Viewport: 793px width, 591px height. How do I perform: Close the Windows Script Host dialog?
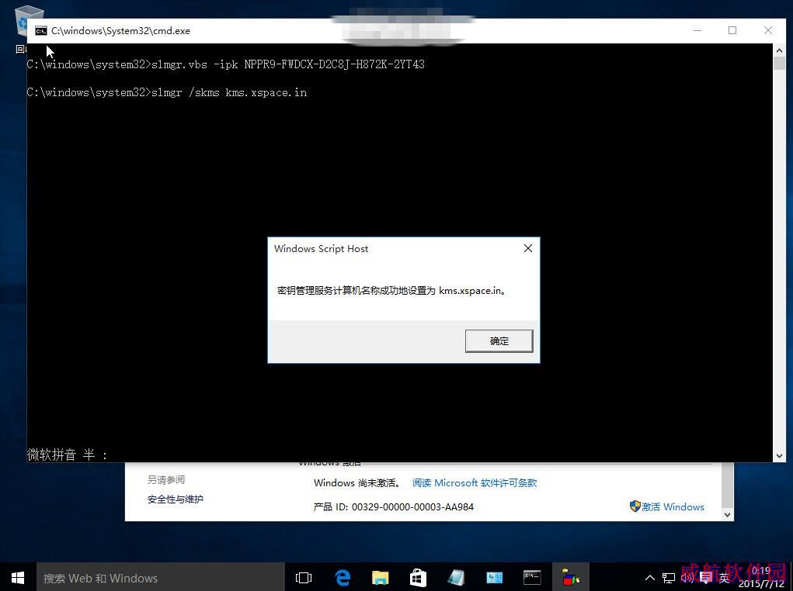(528, 248)
